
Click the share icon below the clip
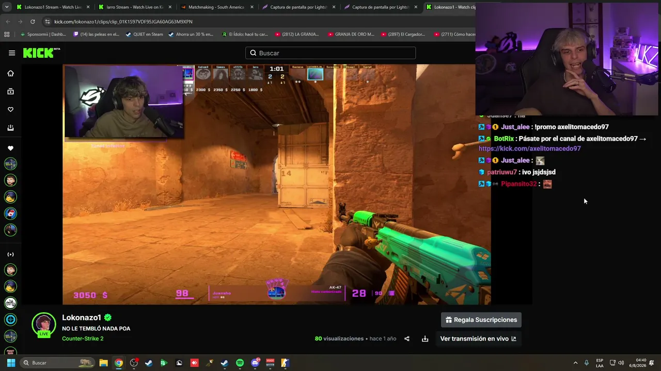(x=407, y=339)
